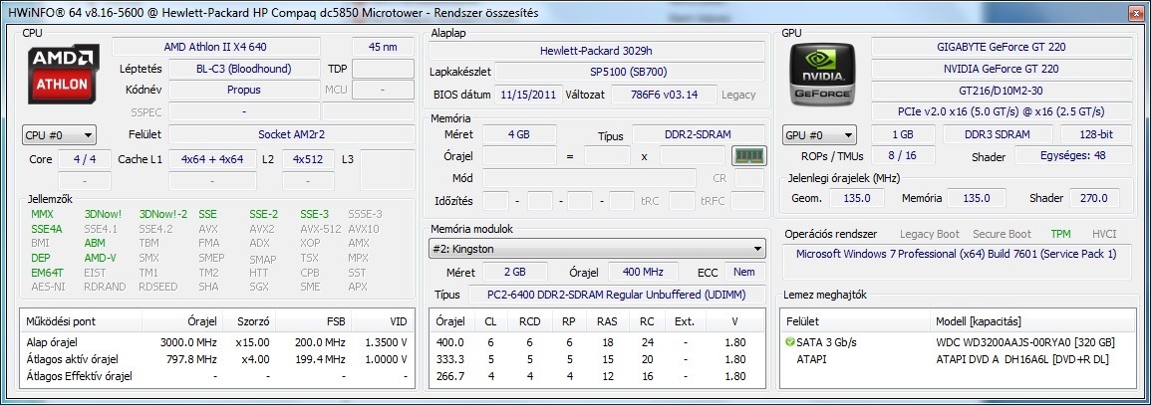Click the green check icon beside SATA 3 Gb/s
This screenshot has height=405, width=1151.
click(x=790, y=342)
